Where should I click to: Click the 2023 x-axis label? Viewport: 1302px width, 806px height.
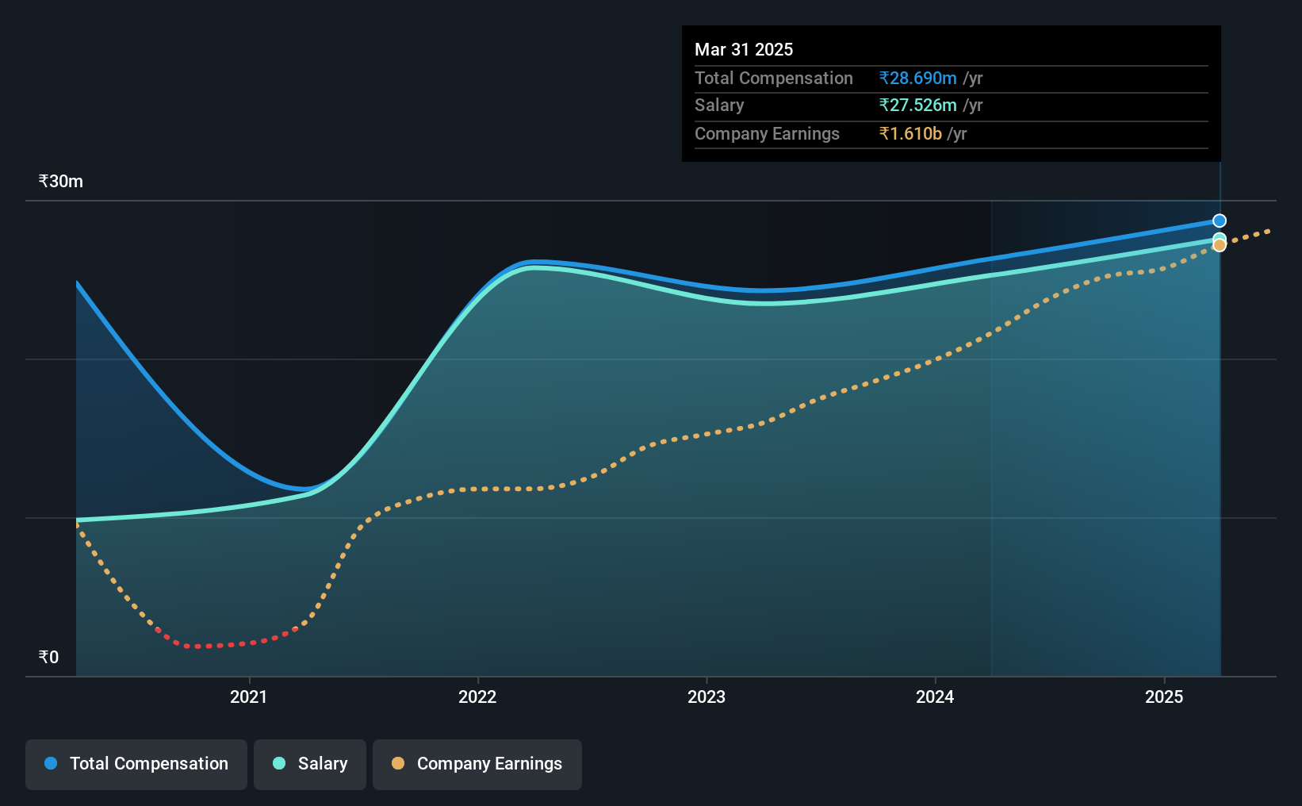pyautogui.click(x=707, y=697)
